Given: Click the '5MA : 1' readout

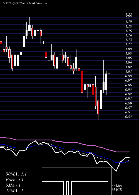Looking at the screenshot, I should [13, 185].
